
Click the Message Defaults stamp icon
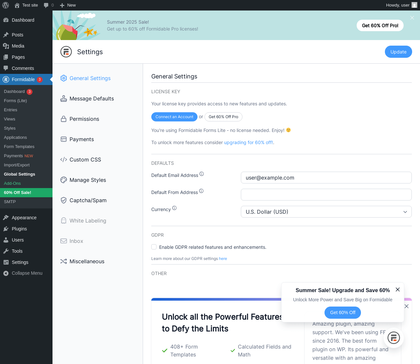pos(64,98)
